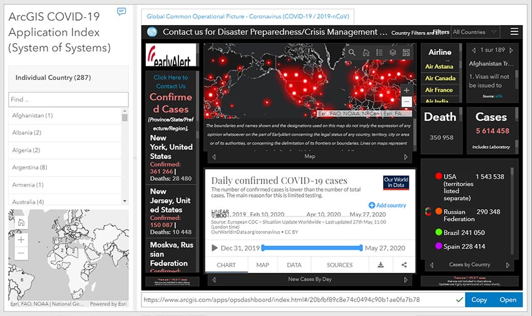Reset dark map to home extent

[x=366, y=53]
